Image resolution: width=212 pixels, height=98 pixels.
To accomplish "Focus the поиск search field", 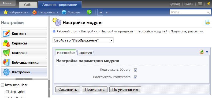I will 188,12.
